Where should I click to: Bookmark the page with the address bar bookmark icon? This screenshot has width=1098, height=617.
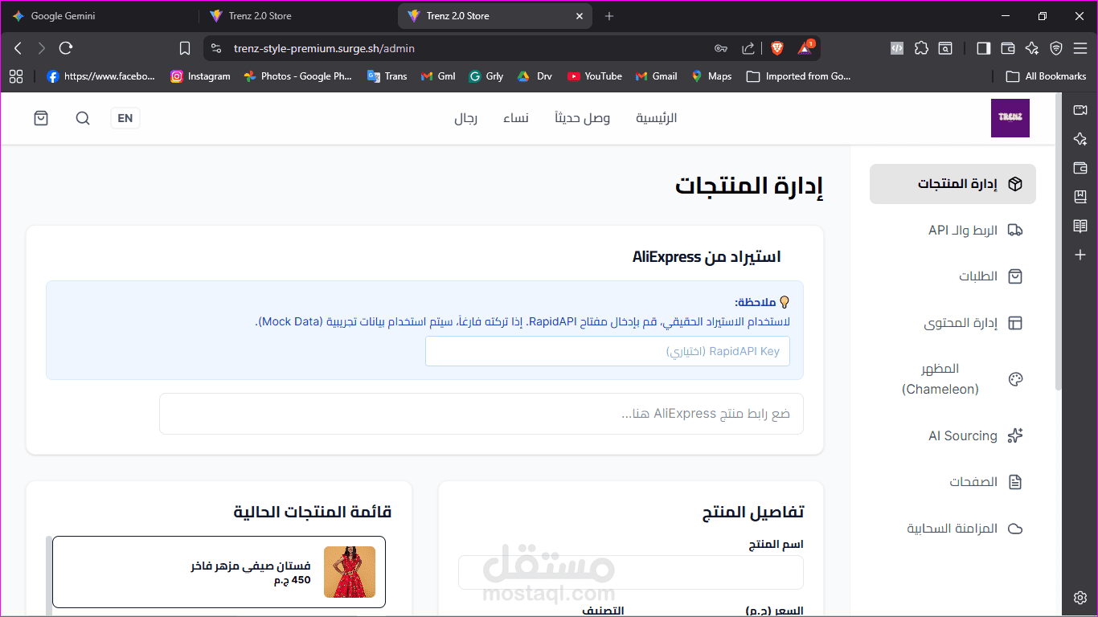tap(185, 48)
